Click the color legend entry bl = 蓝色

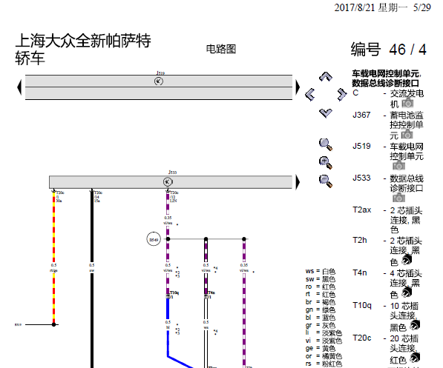click(321, 318)
